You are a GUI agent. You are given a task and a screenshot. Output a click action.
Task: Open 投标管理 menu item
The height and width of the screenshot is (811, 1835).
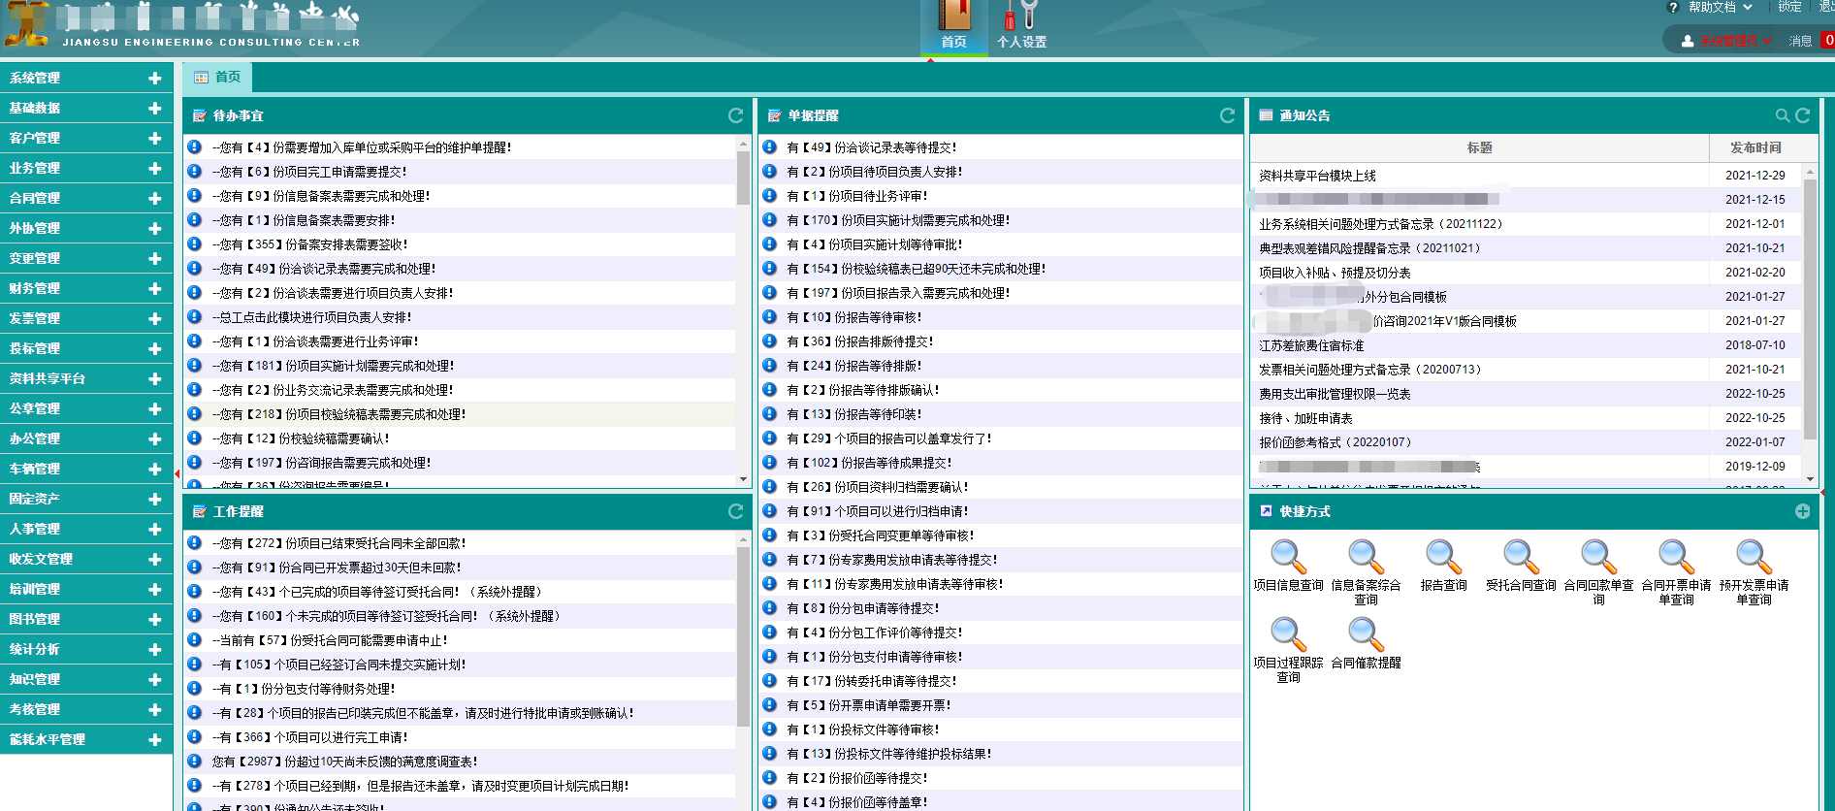(x=86, y=348)
